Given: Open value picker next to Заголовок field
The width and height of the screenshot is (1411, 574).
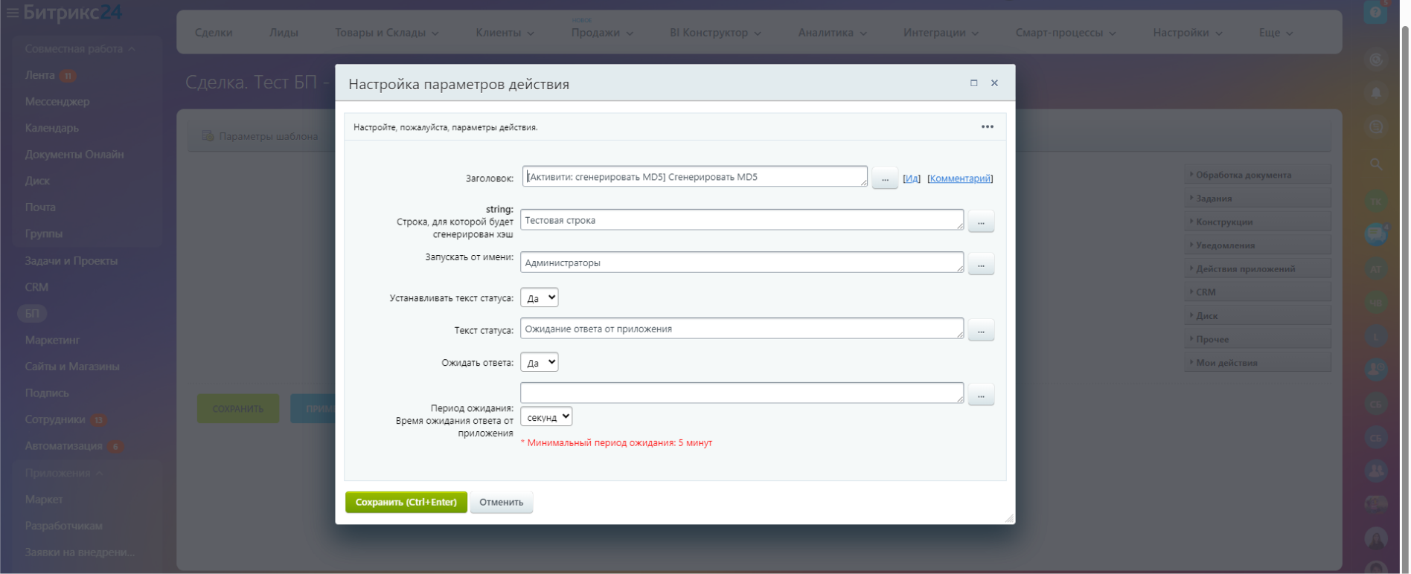Looking at the screenshot, I should point(884,178).
